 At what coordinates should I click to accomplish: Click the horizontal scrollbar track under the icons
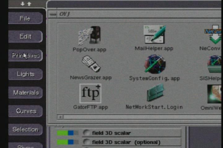tap(143, 117)
